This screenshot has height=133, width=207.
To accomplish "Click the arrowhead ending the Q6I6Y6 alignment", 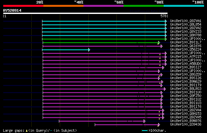I will click(x=162, y=46).
